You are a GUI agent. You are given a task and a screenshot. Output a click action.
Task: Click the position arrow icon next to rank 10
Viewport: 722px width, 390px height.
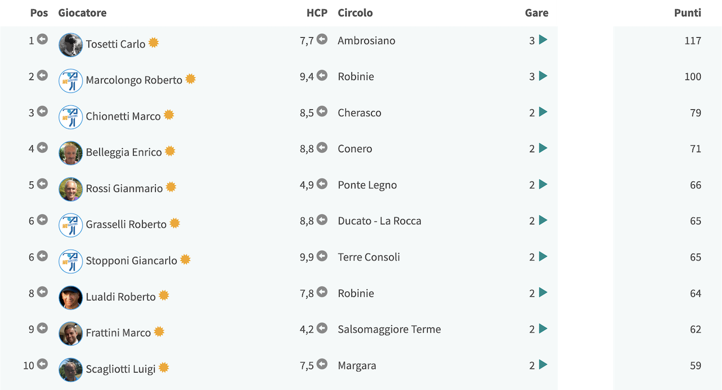pos(42,364)
